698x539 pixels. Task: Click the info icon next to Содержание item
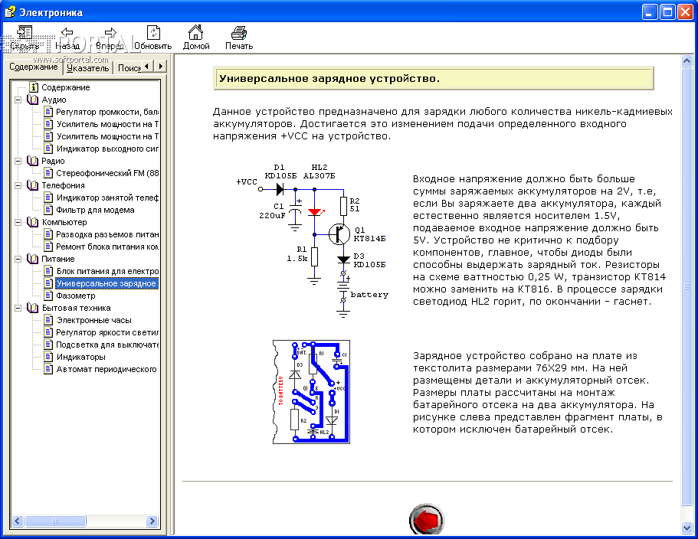point(34,87)
